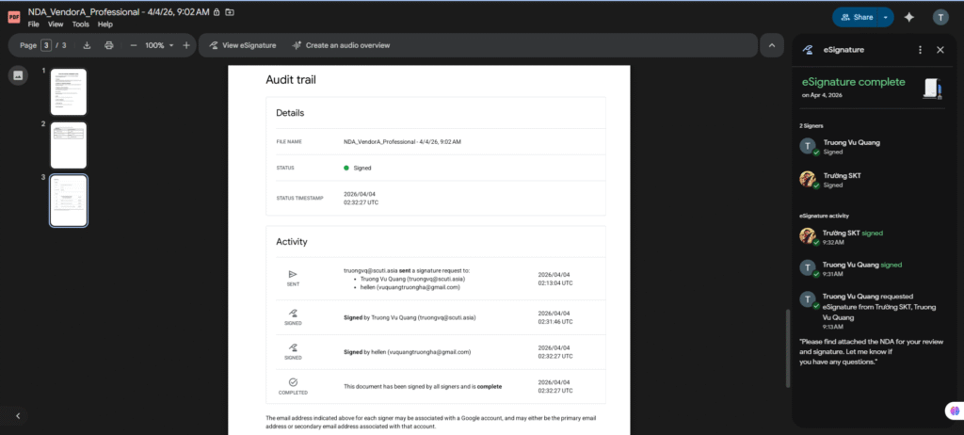Screen dimensions: 964x435
Task: Open the Tools menu
Action: pos(81,24)
